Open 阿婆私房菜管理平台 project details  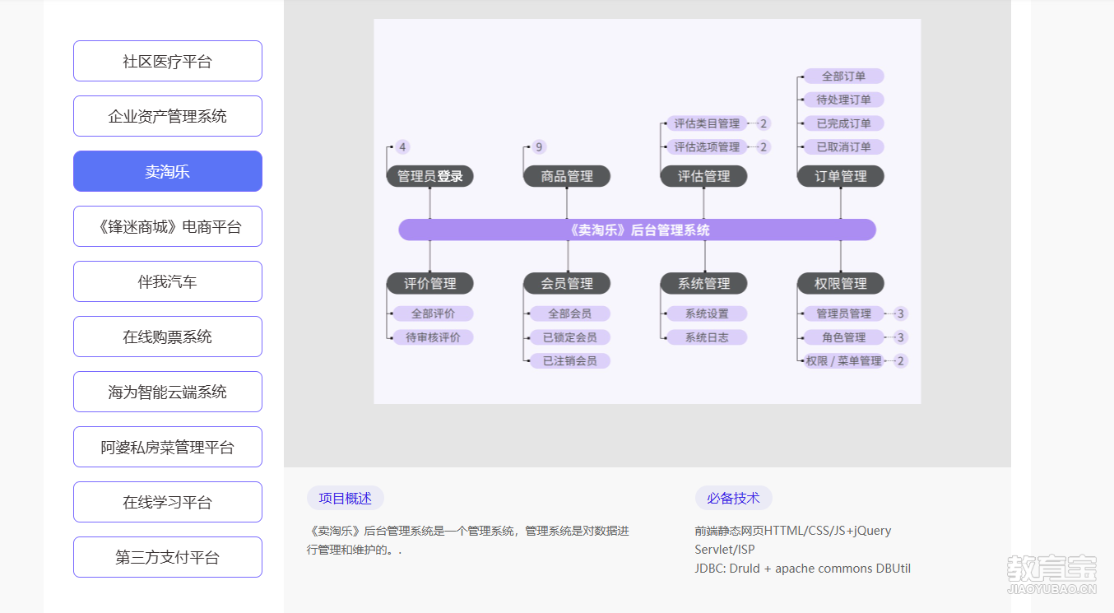click(168, 448)
